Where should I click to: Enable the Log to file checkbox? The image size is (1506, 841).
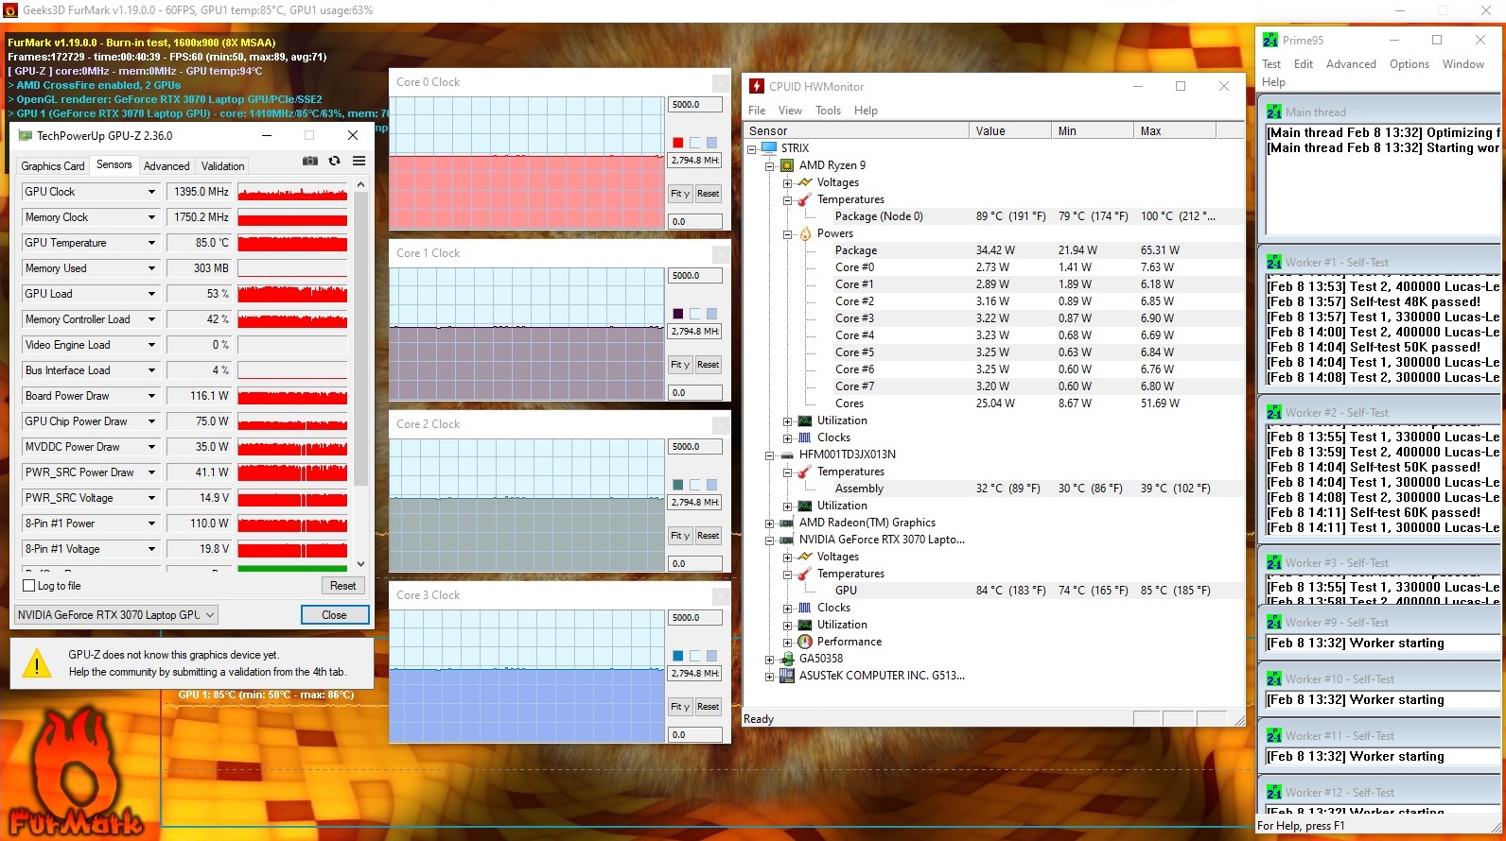[28, 586]
